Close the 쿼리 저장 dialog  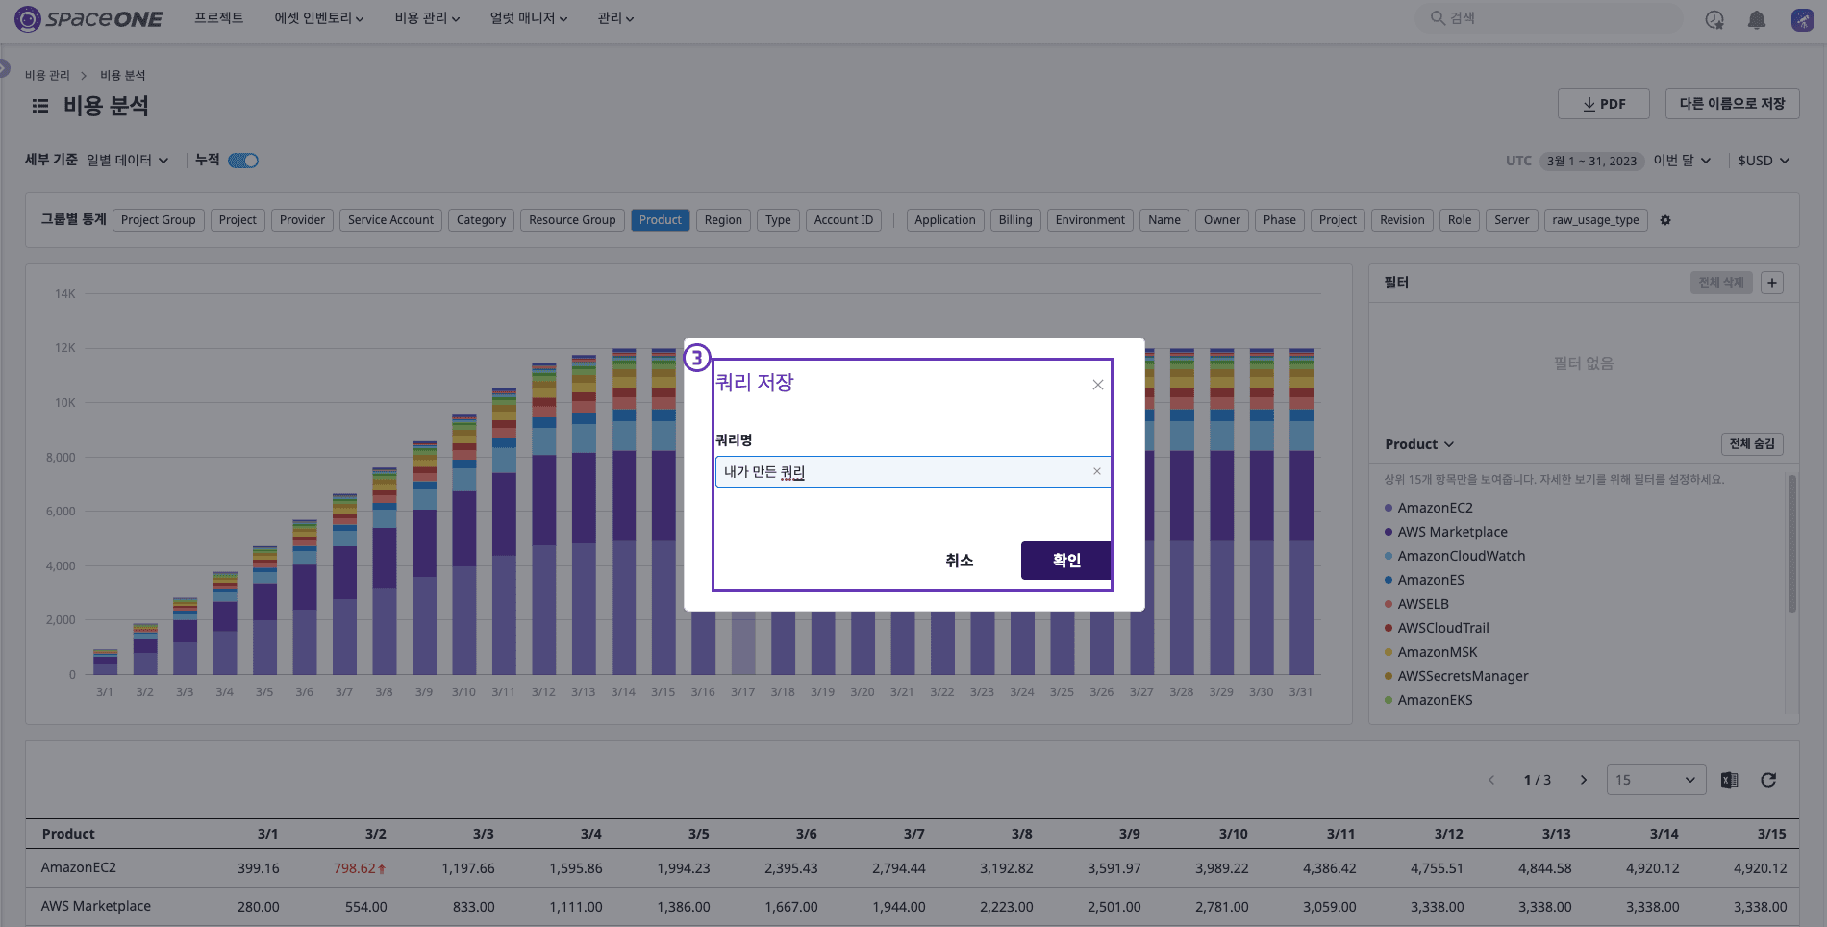1097,385
